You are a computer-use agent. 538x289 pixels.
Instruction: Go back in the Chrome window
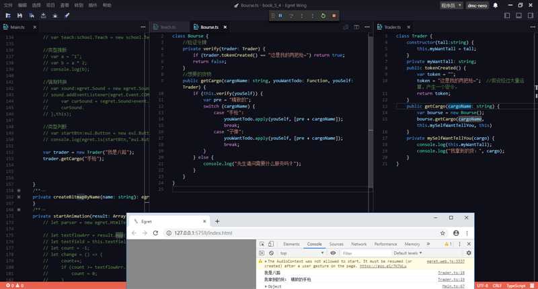[134, 233]
